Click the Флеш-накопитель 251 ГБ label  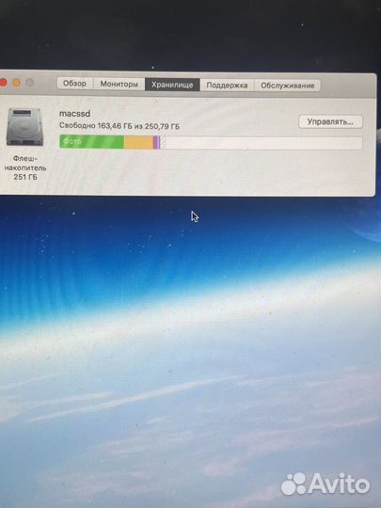pos(25,167)
